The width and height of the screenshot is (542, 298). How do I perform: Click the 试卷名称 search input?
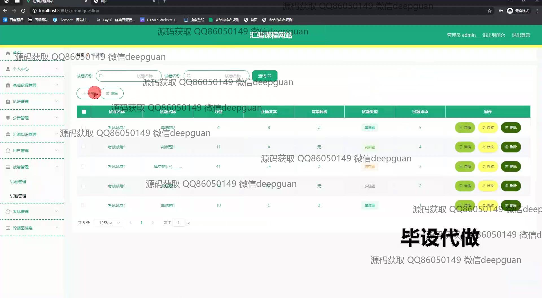click(x=217, y=76)
